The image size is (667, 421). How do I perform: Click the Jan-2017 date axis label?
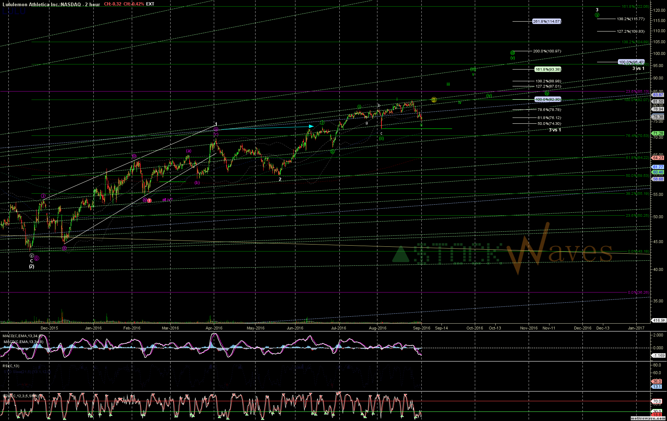pyautogui.click(x=636, y=328)
